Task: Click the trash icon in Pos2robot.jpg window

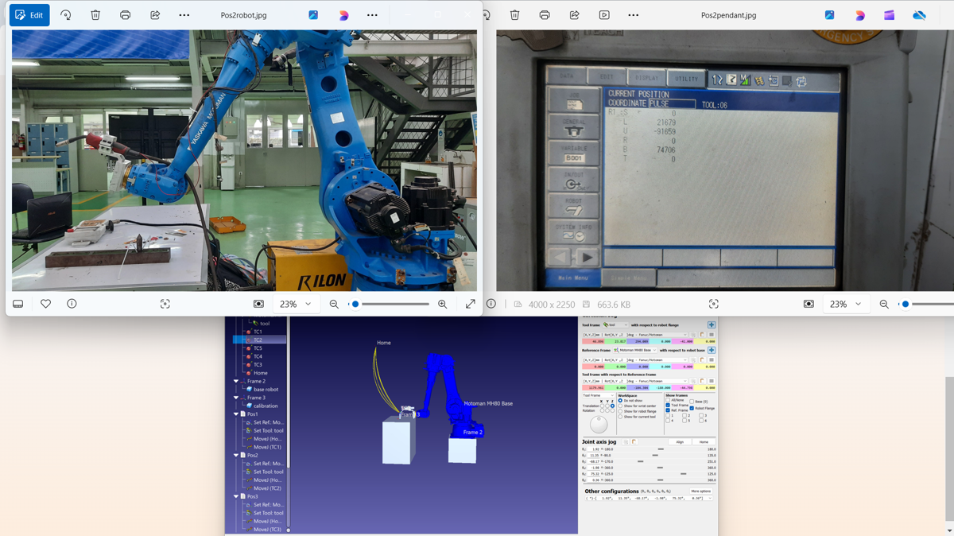Action: pos(95,15)
